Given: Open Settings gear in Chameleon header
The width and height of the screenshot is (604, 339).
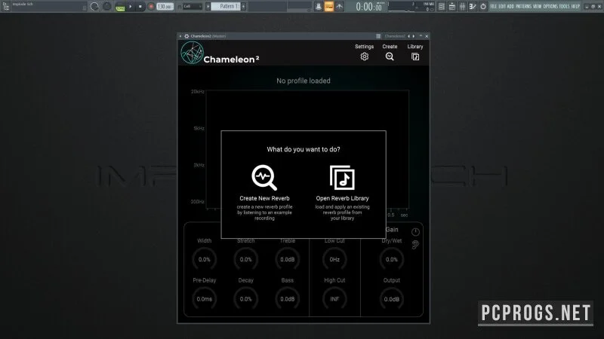Looking at the screenshot, I should click(x=365, y=57).
